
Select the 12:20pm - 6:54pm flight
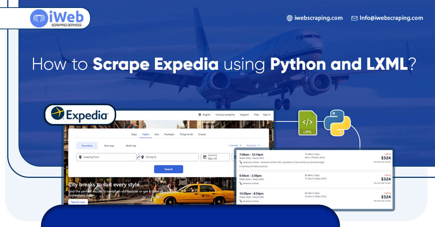(x=314, y=197)
